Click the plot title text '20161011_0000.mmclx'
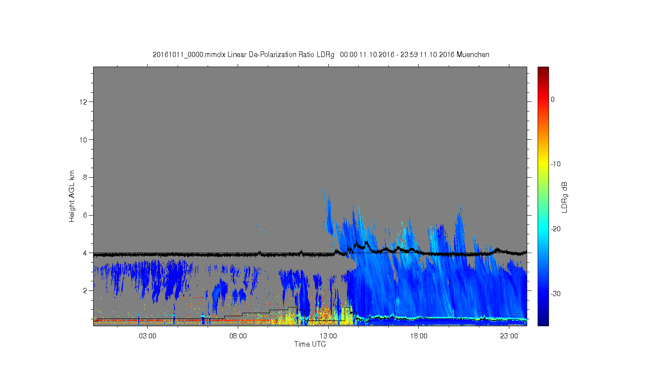 pyautogui.click(x=189, y=55)
